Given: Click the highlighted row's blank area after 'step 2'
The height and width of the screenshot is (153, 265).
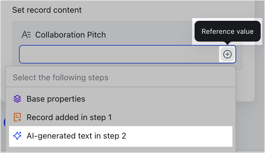Looking at the screenshot, I should [x=179, y=136].
